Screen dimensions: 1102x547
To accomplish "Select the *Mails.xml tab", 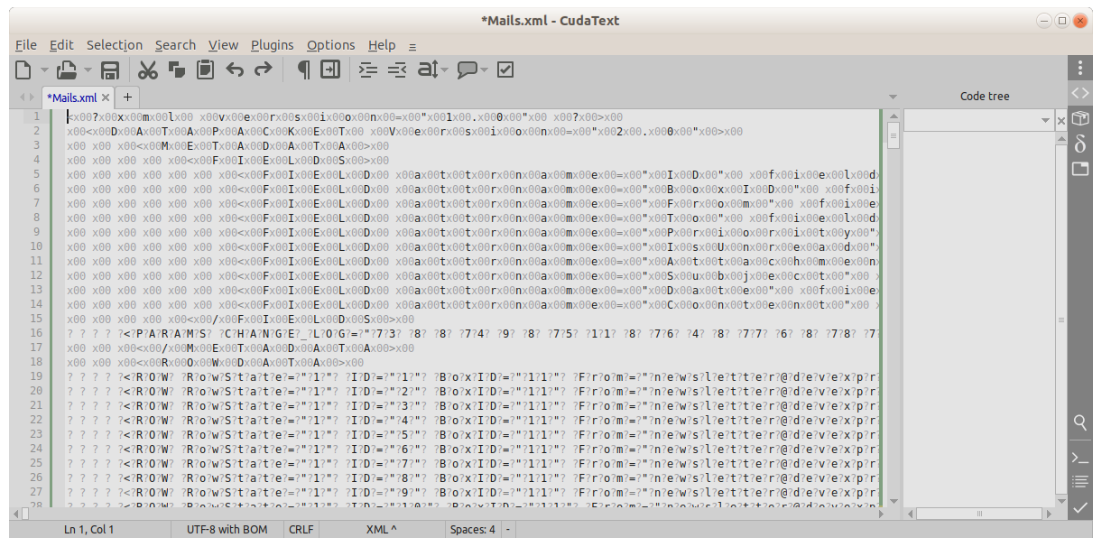I will (71, 97).
